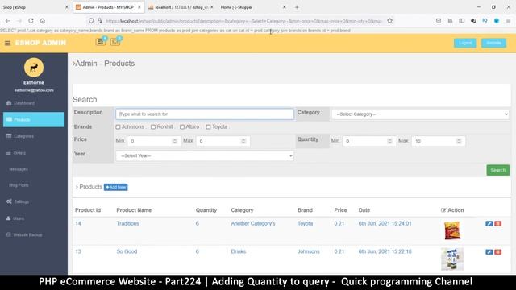
Task: Click Drinks category link
Action: tap(239, 251)
